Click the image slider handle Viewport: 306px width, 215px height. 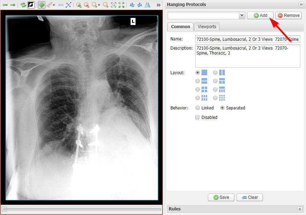coord(4,209)
